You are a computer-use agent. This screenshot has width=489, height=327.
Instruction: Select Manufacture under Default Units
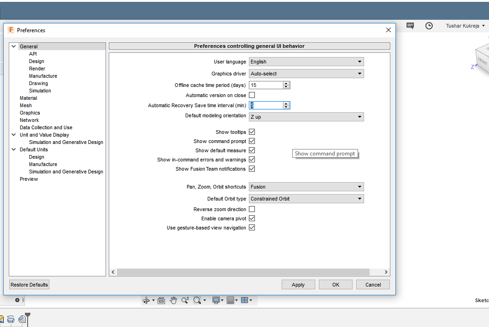coord(43,164)
